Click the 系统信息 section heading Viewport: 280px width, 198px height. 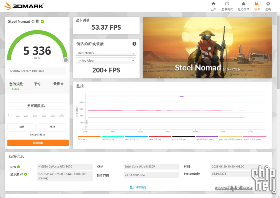tap(16, 156)
